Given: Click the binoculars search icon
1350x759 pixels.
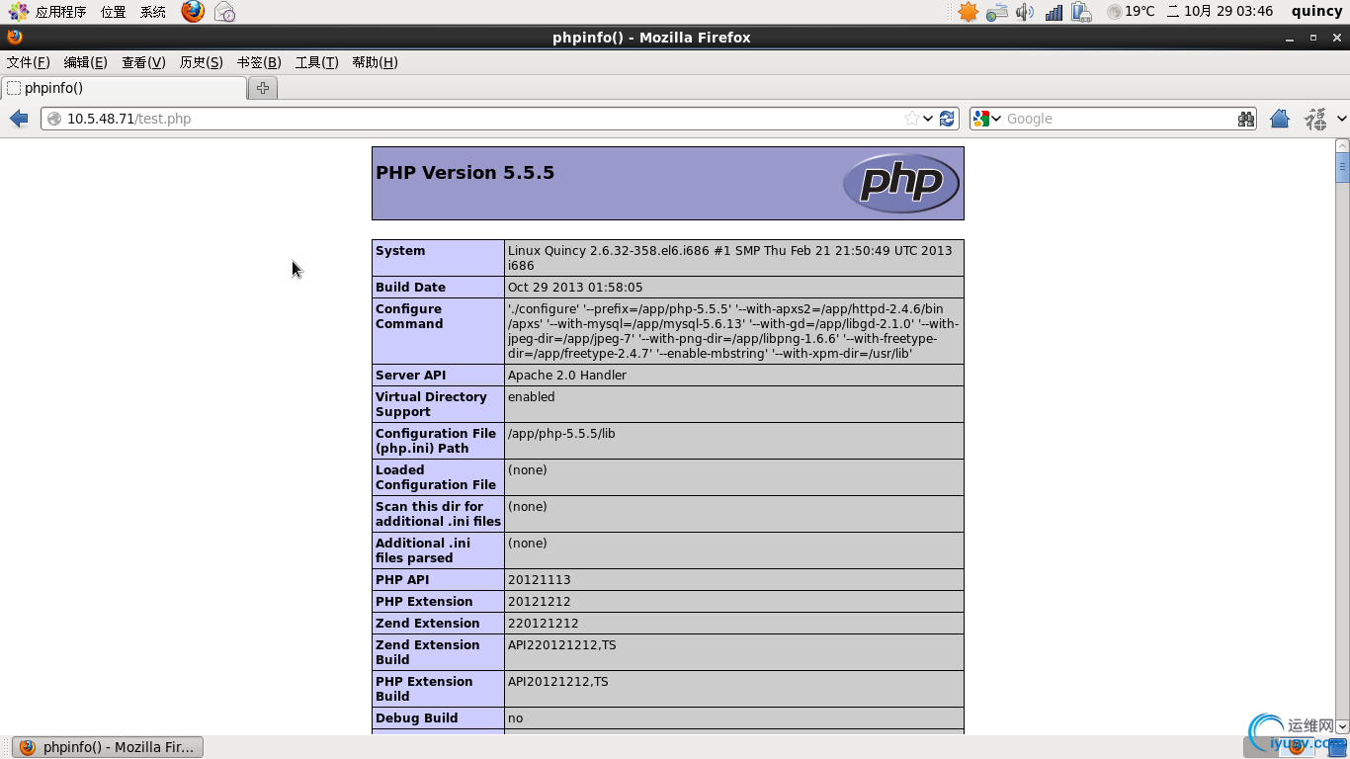Looking at the screenshot, I should tap(1246, 119).
